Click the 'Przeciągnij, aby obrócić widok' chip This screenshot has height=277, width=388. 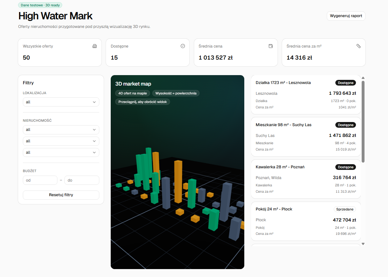142,102
